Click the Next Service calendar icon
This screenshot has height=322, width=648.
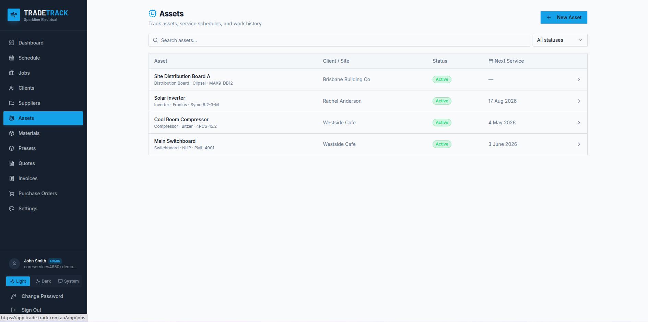click(491, 61)
